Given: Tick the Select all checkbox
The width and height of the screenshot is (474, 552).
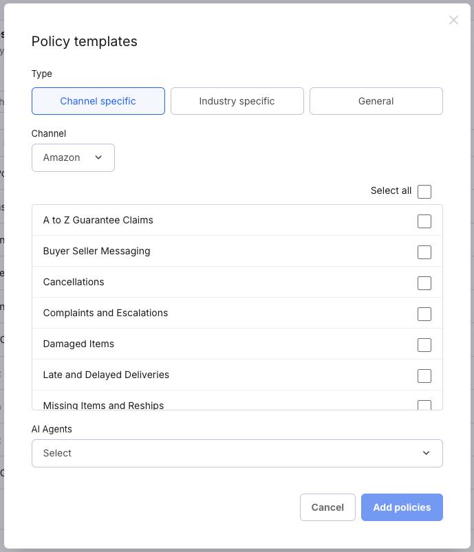Looking at the screenshot, I should coord(424,191).
